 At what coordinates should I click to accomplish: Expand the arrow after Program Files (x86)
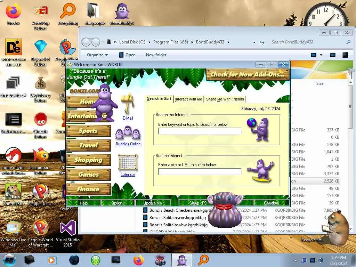(x=192, y=42)
